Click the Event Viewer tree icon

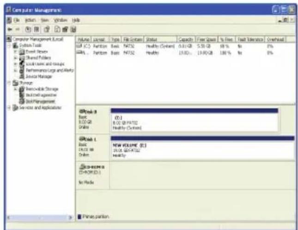22,52
